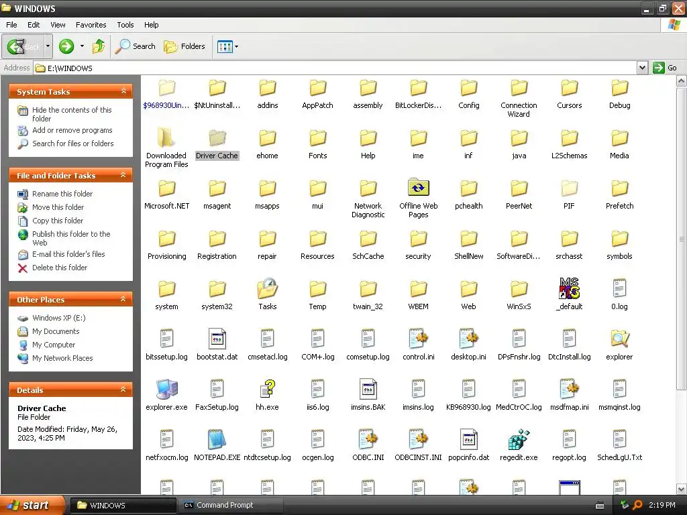The height and width of the screenshot is (515, 687).
Task: Click the Back toolbar button
Action: coord(23,46)
